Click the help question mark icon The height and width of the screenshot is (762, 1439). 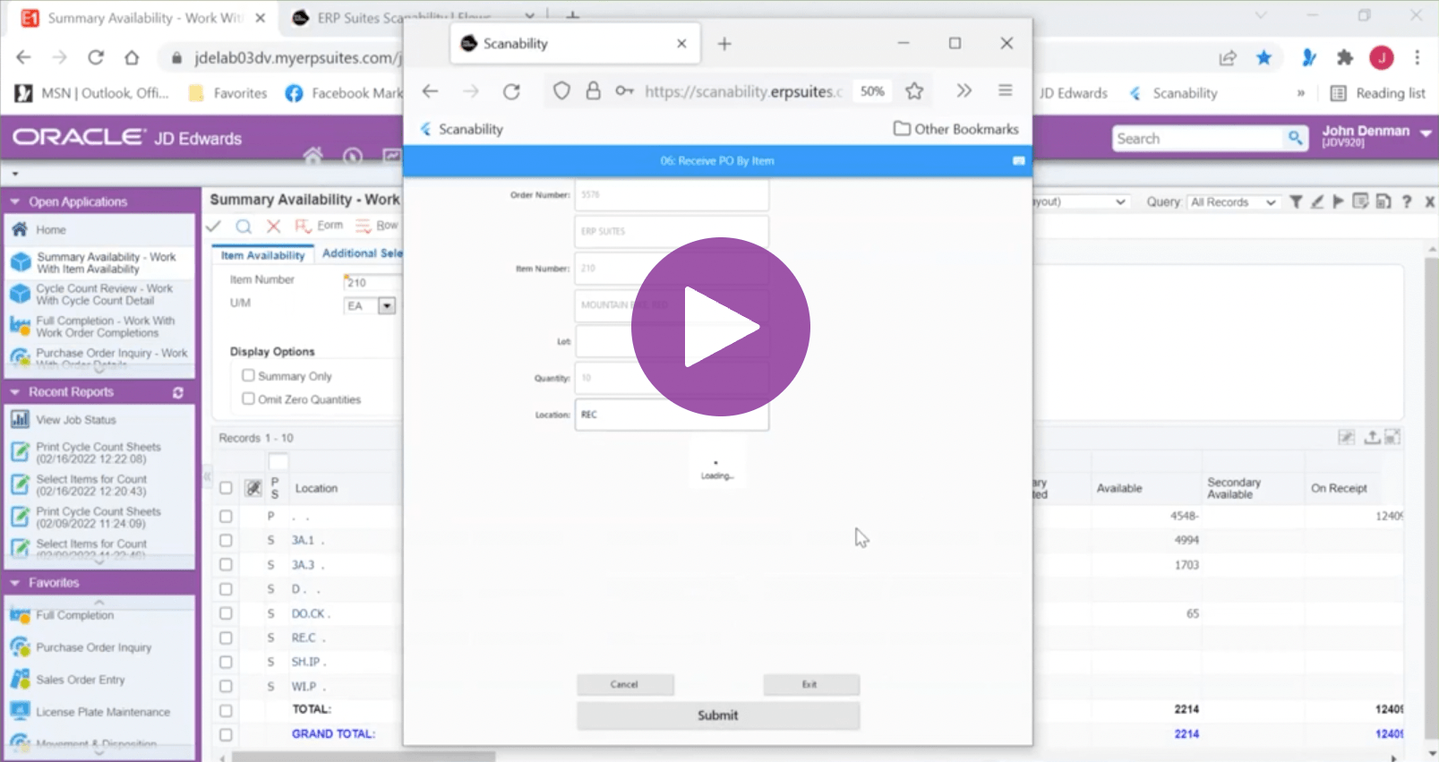point(1407,201)
